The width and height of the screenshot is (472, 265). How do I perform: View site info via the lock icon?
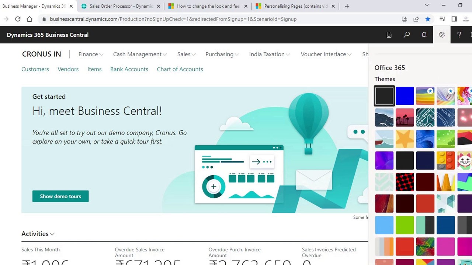[44, 19]
